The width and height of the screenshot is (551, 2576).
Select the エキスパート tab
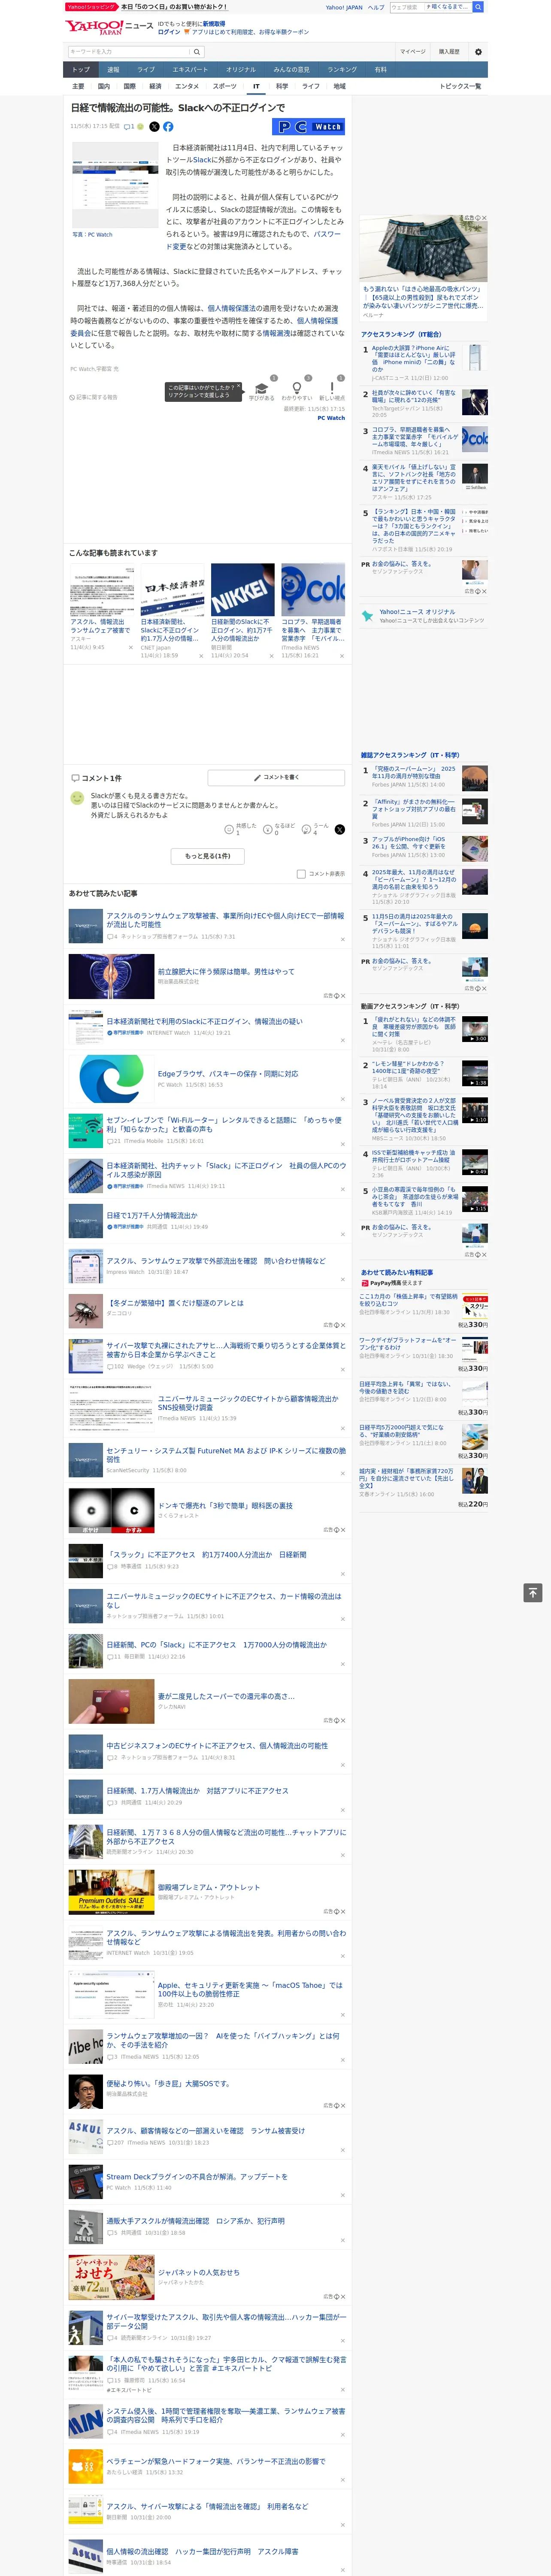point(190,70)
